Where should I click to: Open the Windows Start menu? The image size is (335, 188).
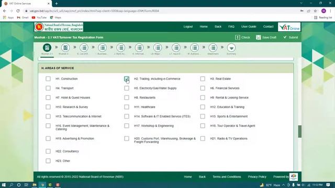click(x=4, y=185)
